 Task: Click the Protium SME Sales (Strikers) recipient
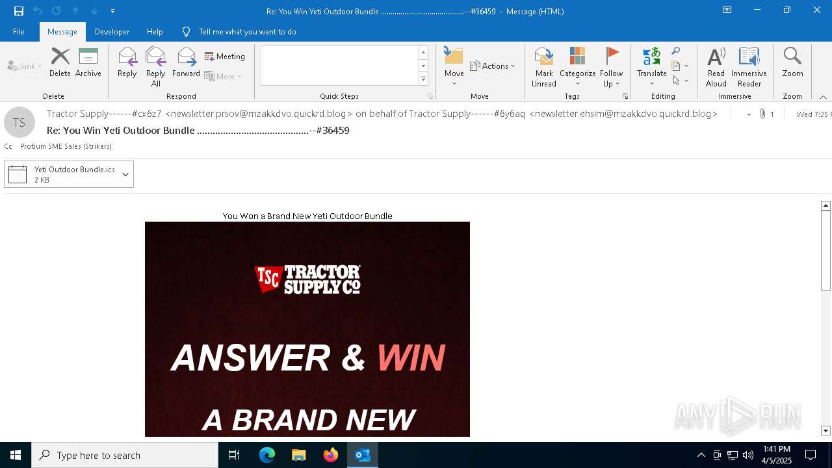point(66,146)
